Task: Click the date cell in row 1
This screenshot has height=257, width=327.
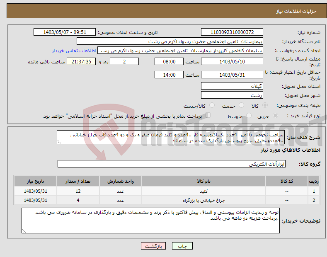Action: pos(36,191)
